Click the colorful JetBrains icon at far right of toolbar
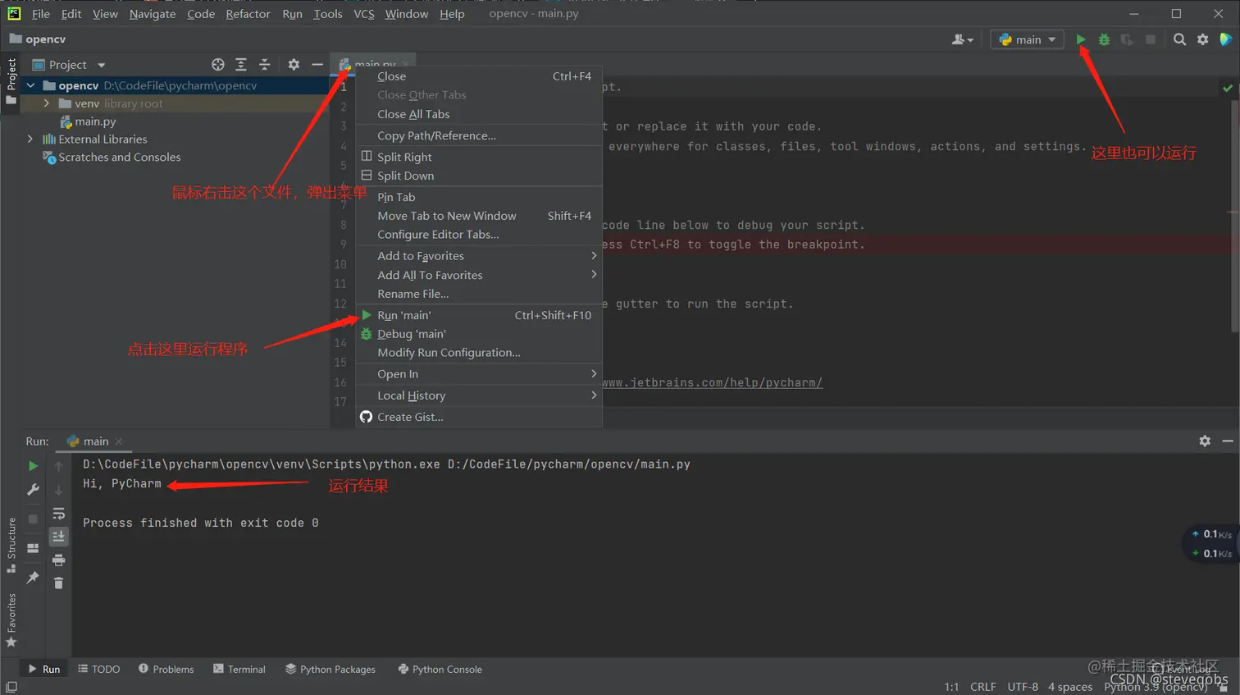This screenshot has height=695, width=1240. click(1226, 39)
